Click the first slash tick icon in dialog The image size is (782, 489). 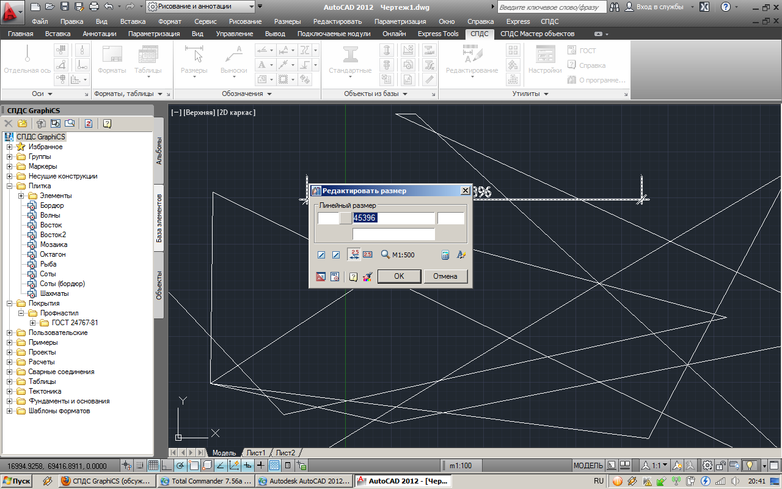click(321, 254)
